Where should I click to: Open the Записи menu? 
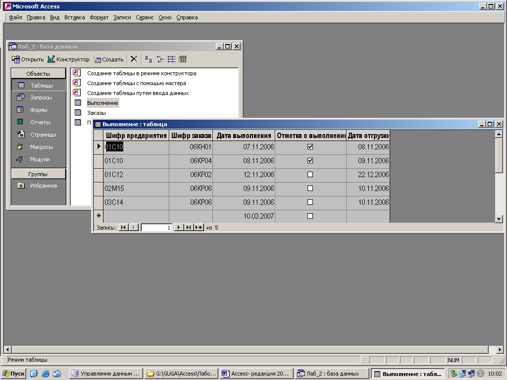pyautogui.click(x=122, y=17)
